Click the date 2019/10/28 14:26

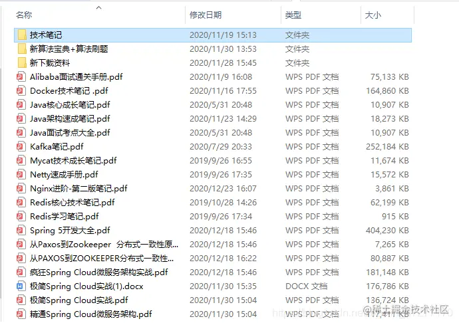(x=223, y=203)
